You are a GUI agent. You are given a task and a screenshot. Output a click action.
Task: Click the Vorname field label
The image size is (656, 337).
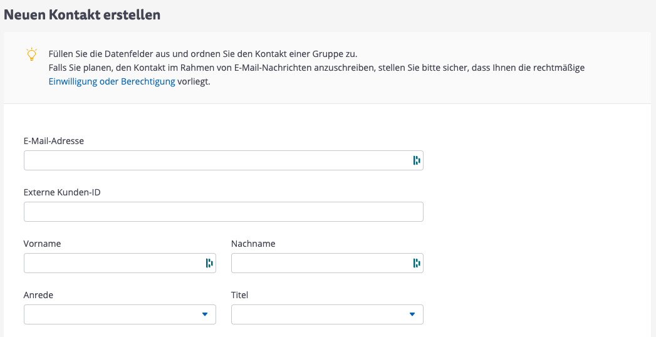click(42, 244)
